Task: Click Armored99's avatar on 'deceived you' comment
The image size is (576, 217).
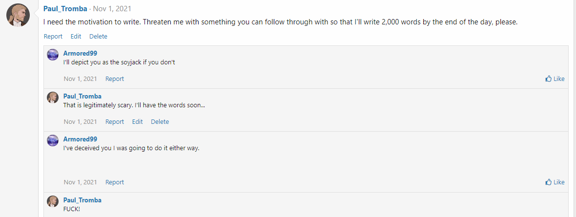Action: tap(53, 140)
